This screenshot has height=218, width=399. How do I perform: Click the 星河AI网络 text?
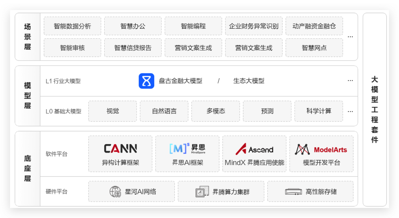(140, 192)
